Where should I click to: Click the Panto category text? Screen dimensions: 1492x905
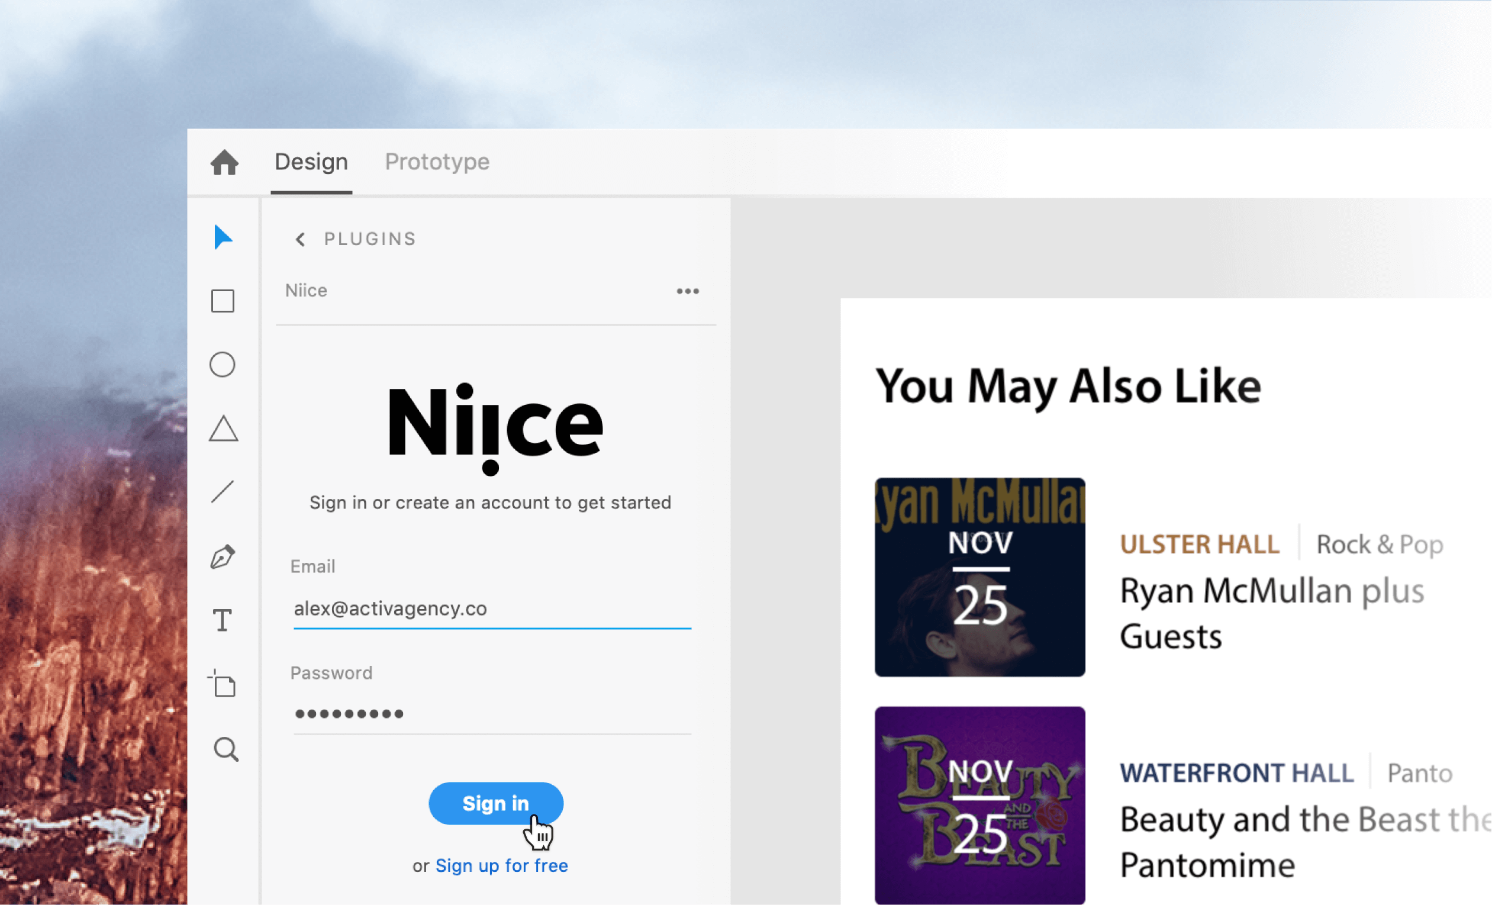point(1420,774)
